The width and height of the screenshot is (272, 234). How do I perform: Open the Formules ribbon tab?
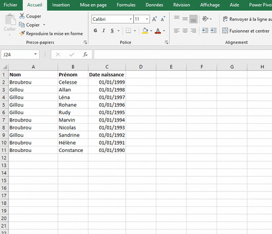tap(126, 5)
